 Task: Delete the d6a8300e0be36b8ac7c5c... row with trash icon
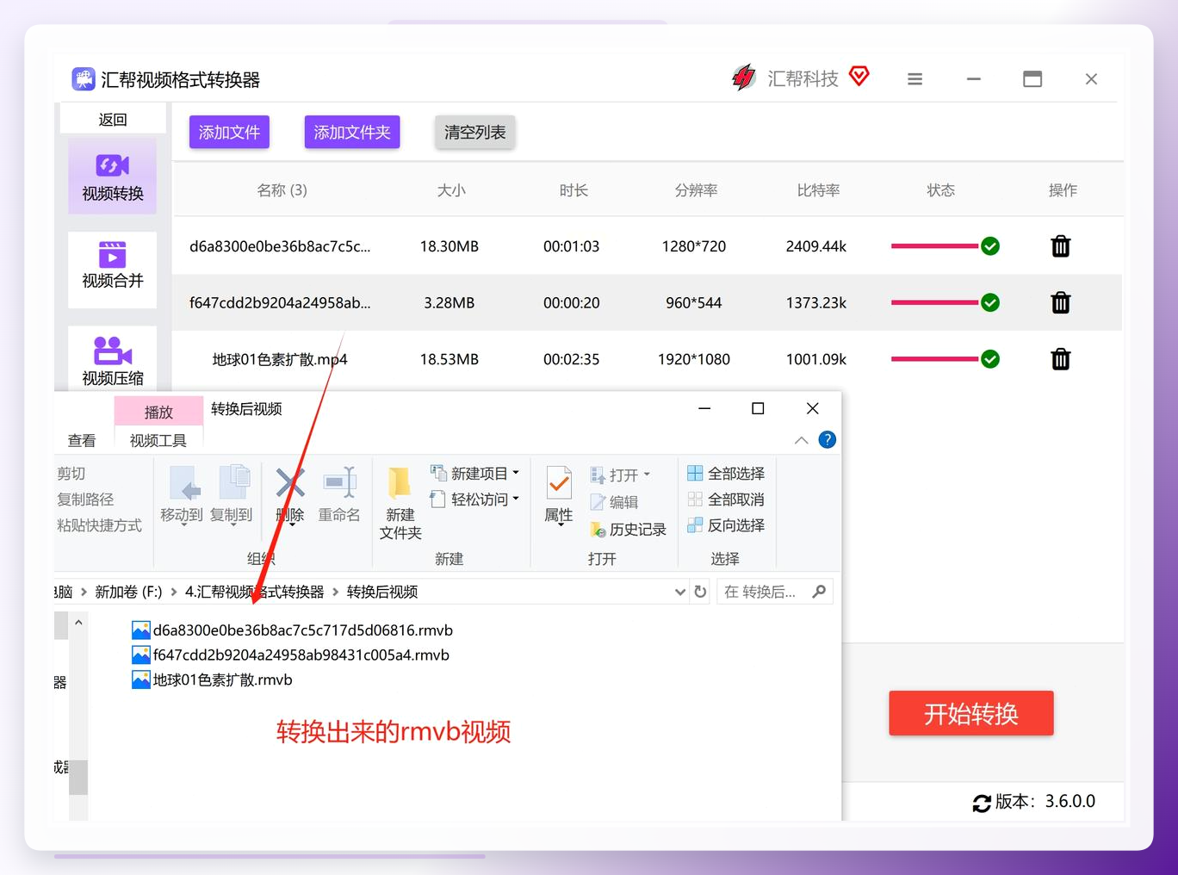[1061, 246]
